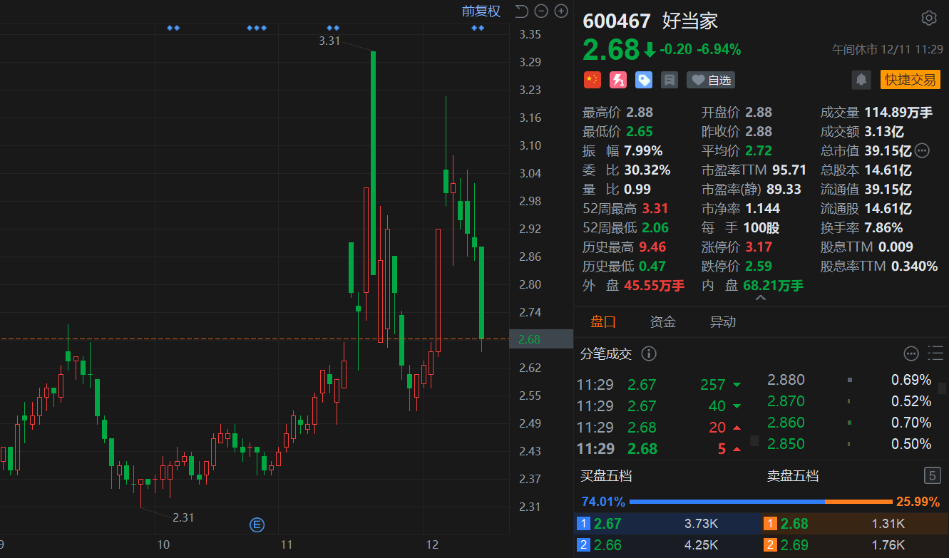This screenshot has height=558, width=949.
Task: Open the gray notes icon
Action: point(669,80)
